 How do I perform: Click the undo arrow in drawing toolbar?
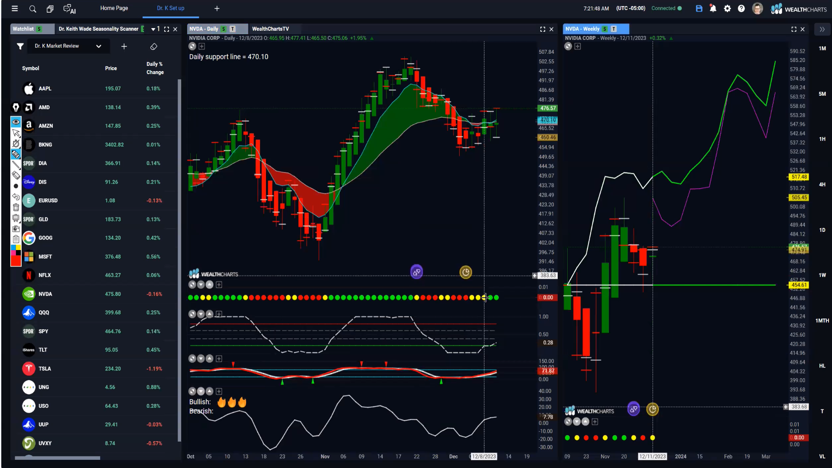16,197
